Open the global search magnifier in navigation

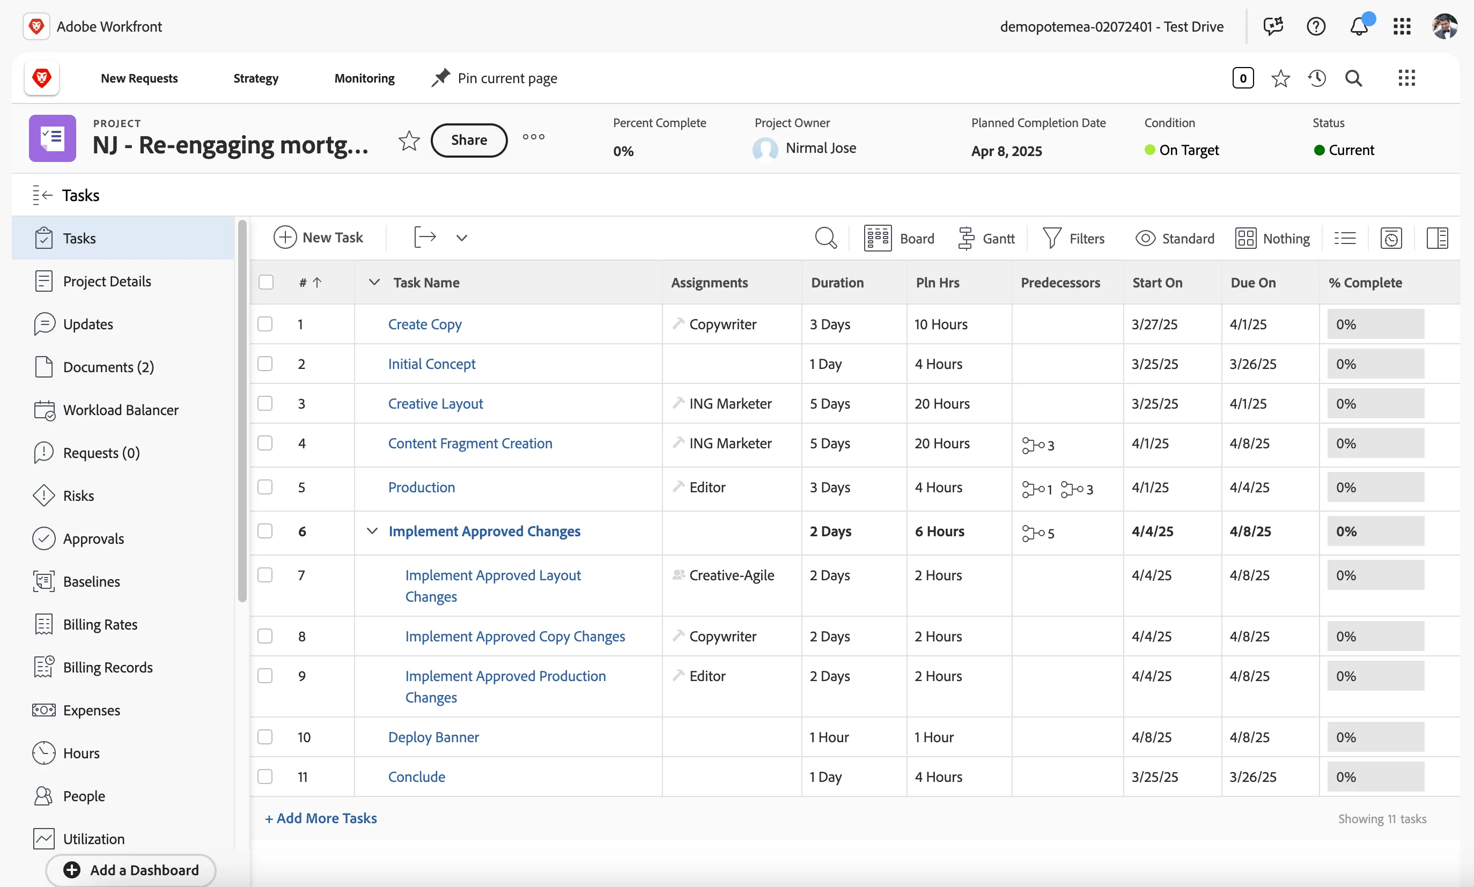point(1353,78)
